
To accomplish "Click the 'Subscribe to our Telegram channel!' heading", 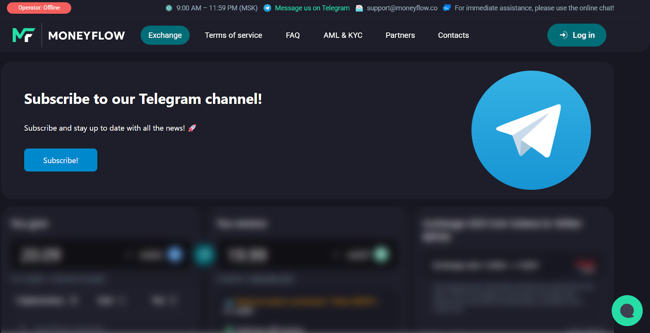I will click(x=143, y=99).
